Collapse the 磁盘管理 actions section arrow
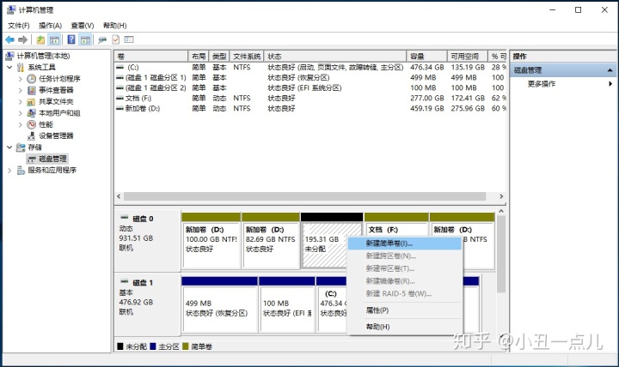The height and width of the screenshot is (367, 619). pyautogui.click(x=610, y=70)
